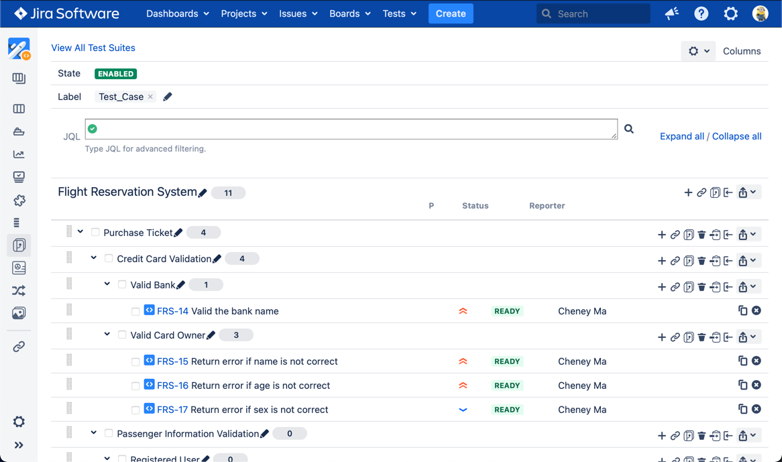Viewport: 782px width, 462px height.
Task: Edit the Test_Case label with pencil icon
Action: pos(168,97)
